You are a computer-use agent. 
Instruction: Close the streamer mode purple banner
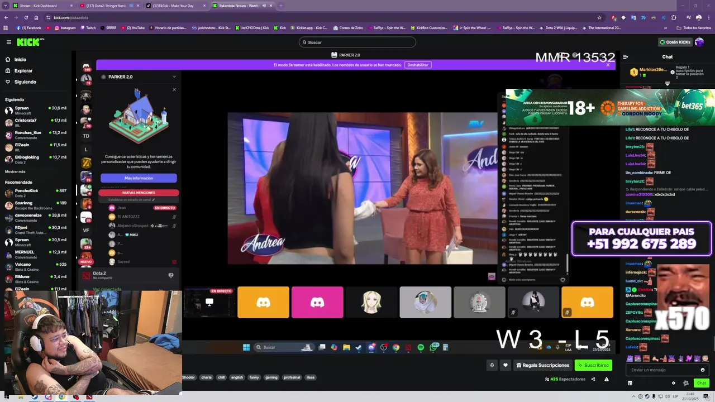[x=608, y=65]
